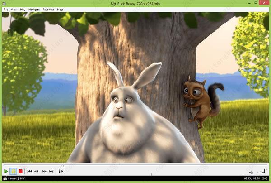The width and height of the screenshot is (271, 183).
Task: Click the seek bar position handle
Action: tap(63, 165)
